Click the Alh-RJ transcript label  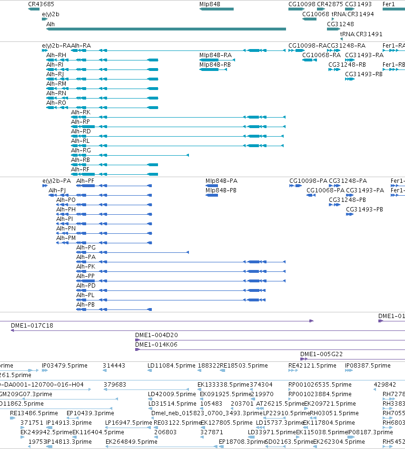(55, 74)
